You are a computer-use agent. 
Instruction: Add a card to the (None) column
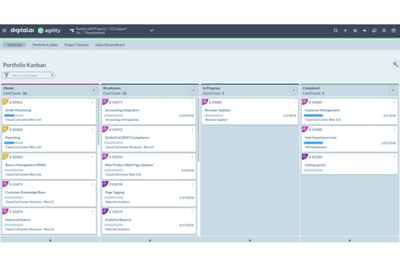tap(50, 240)
